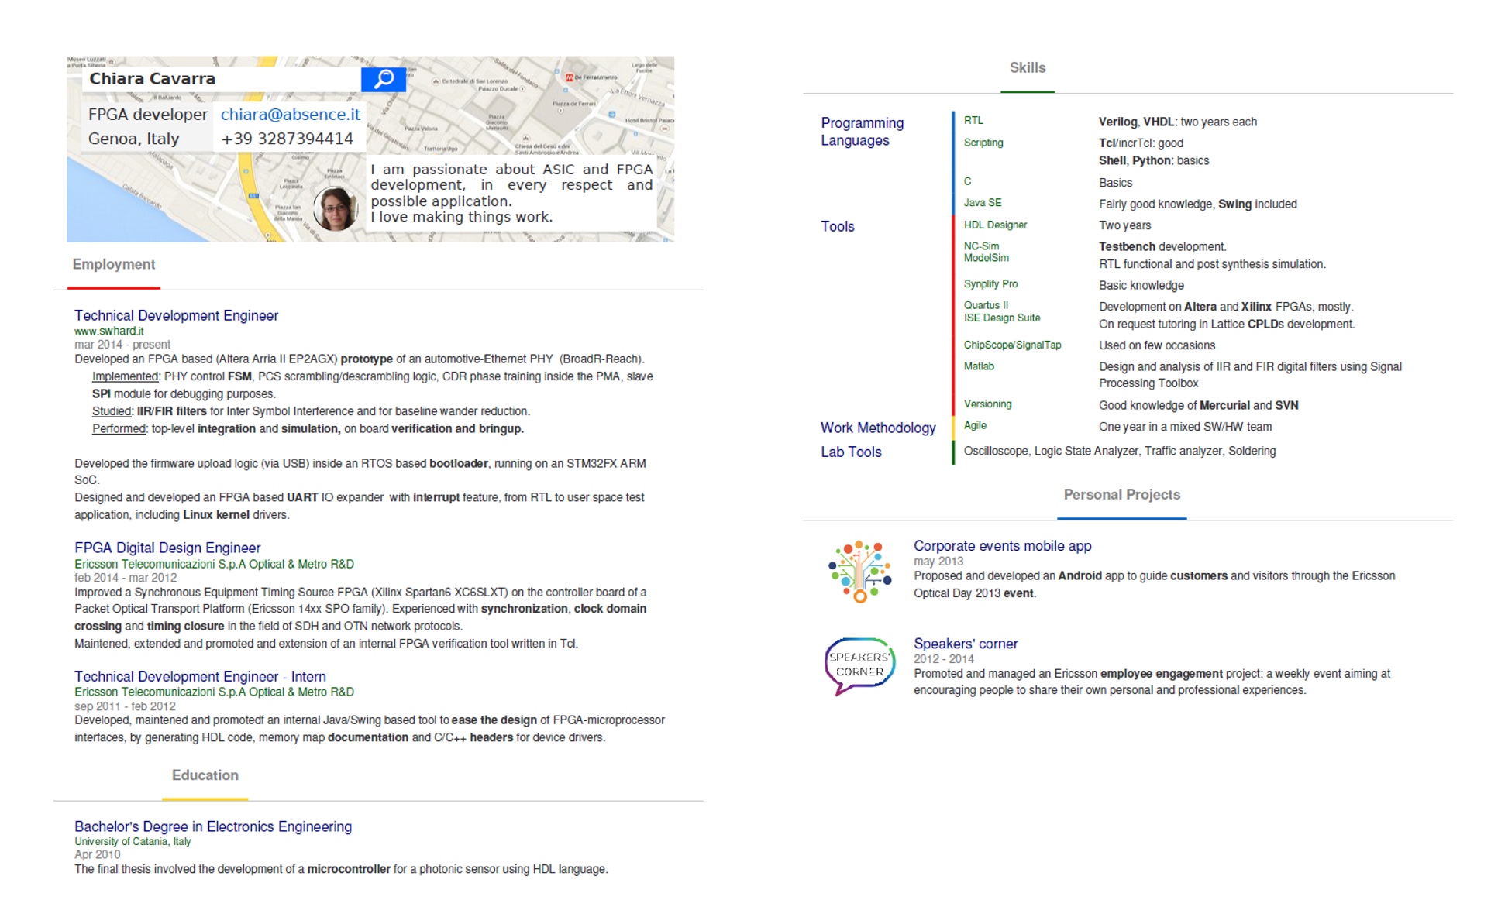Click the passionate about ASIC and FPGA blurb

(511, 193)
